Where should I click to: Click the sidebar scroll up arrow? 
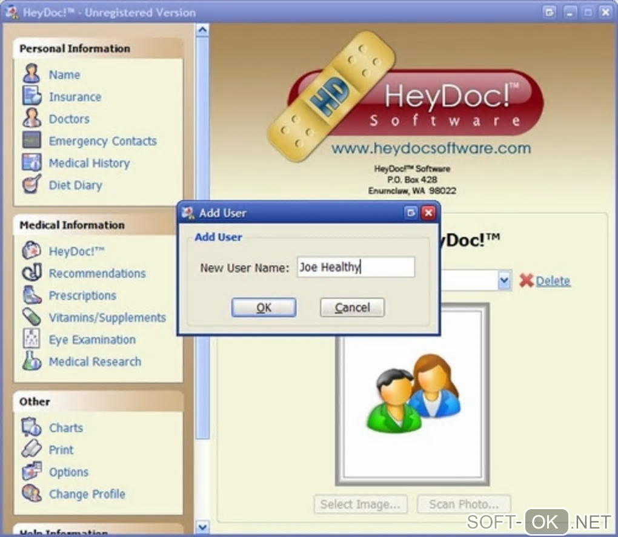(x=202, y=30)
